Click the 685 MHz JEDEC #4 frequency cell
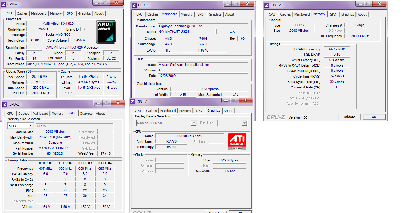The width and height of the screenshot is (415, 213). (x=105, y=168)
